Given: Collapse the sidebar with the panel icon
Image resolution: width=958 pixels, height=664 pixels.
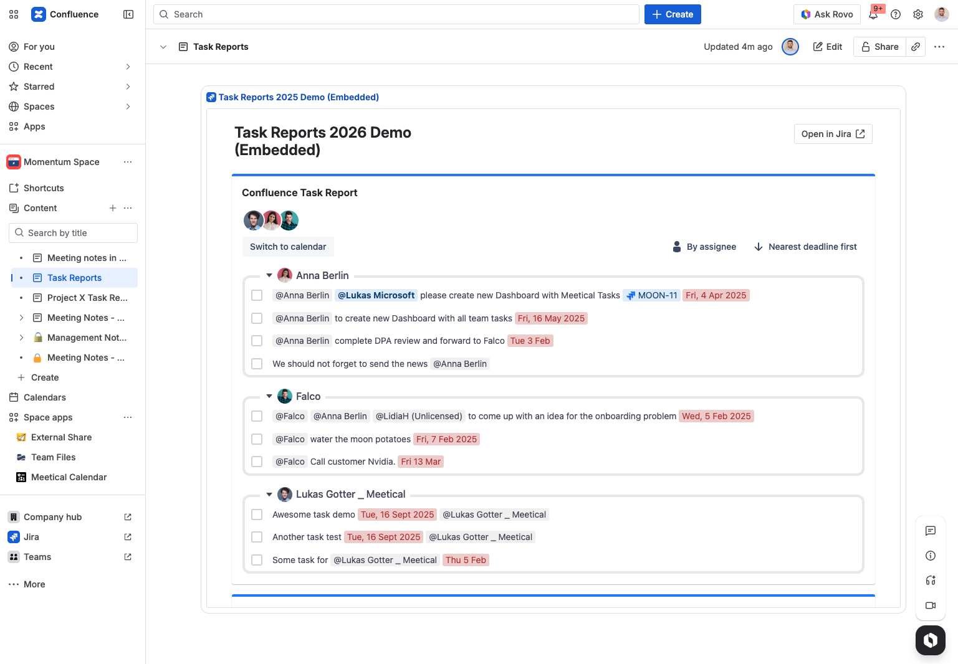Looking at the screenshot, I should tap(128, 14).
